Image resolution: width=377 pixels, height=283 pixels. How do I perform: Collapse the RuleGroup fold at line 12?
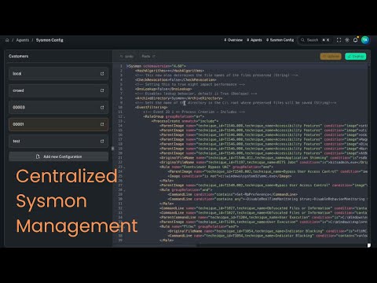[x=124, y=116]
